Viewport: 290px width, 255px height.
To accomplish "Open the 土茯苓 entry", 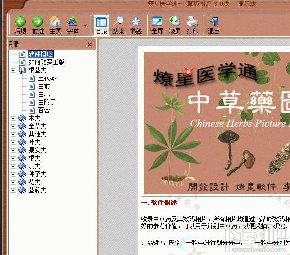I will (x=47, y=78).
